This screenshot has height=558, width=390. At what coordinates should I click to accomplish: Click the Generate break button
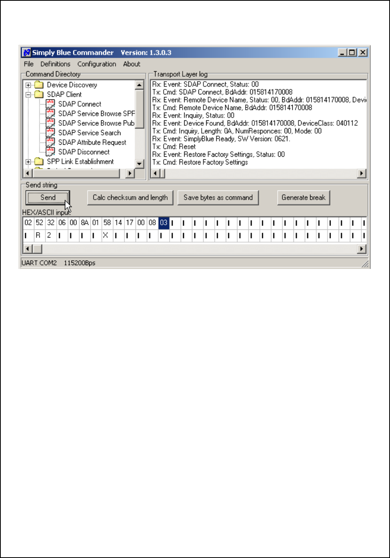[304, 197]
